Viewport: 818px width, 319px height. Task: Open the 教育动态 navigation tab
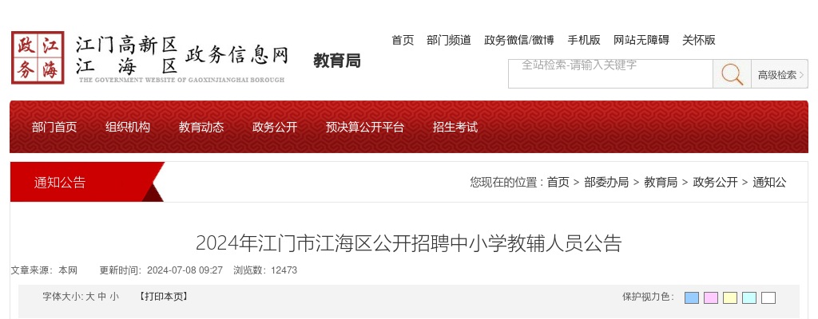[201, 127]
